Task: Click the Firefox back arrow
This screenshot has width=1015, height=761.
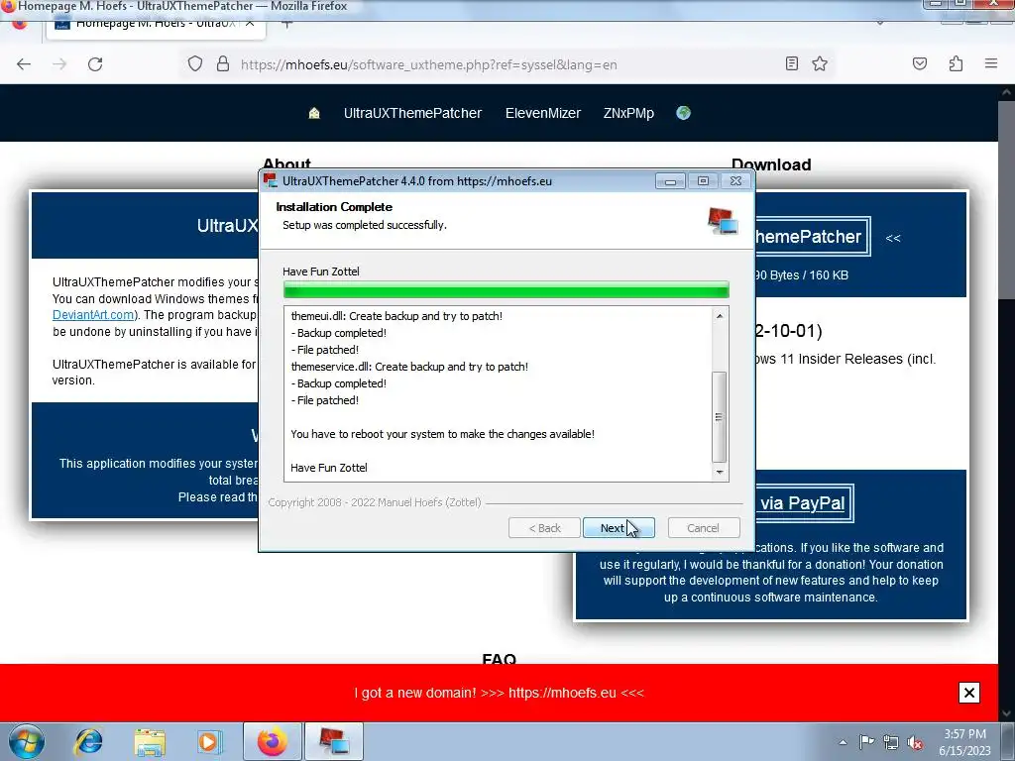Action: tap(24, 64)
